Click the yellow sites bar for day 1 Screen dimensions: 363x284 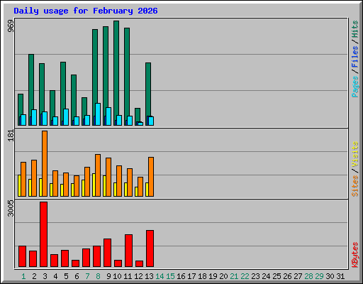click(x=19, y=186)
